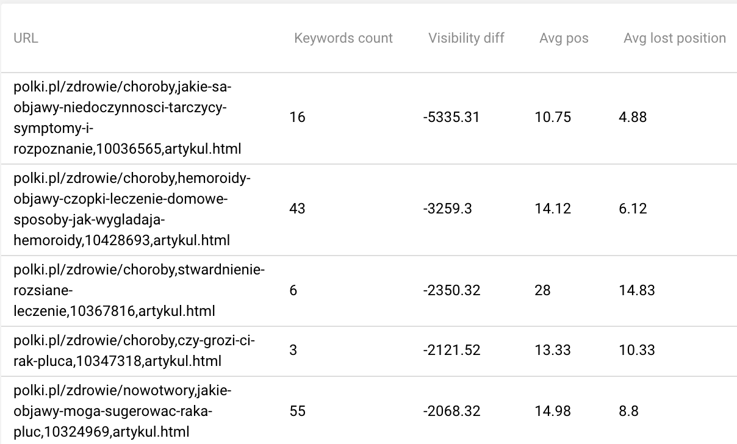Click avg pos value 10.75
Viewport: 737px width, 444px height.
tap(553, 117)
